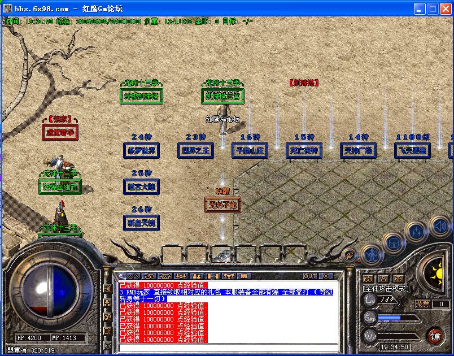Click the 凯琳塔后宫 teleport sign
This screenshot has height=356, width=454.
(x=222, y=96)
